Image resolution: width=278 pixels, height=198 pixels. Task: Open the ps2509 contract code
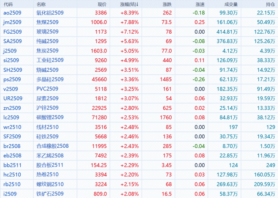pos(12,79)
